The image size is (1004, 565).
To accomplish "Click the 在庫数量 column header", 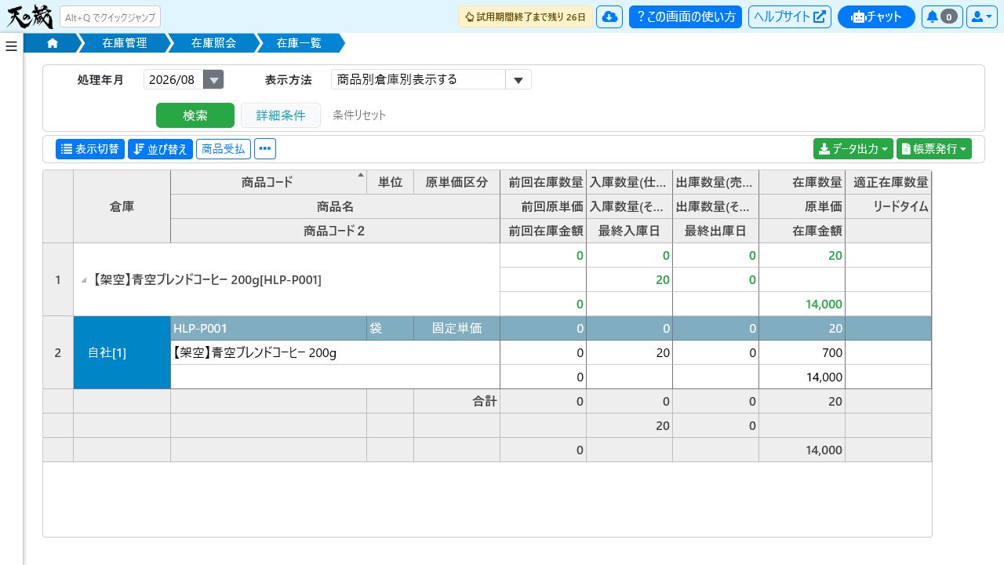I will click(x=802, y=182).
